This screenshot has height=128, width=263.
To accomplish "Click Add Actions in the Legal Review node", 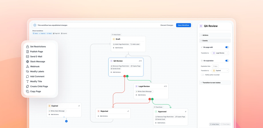I will [141, 95].
